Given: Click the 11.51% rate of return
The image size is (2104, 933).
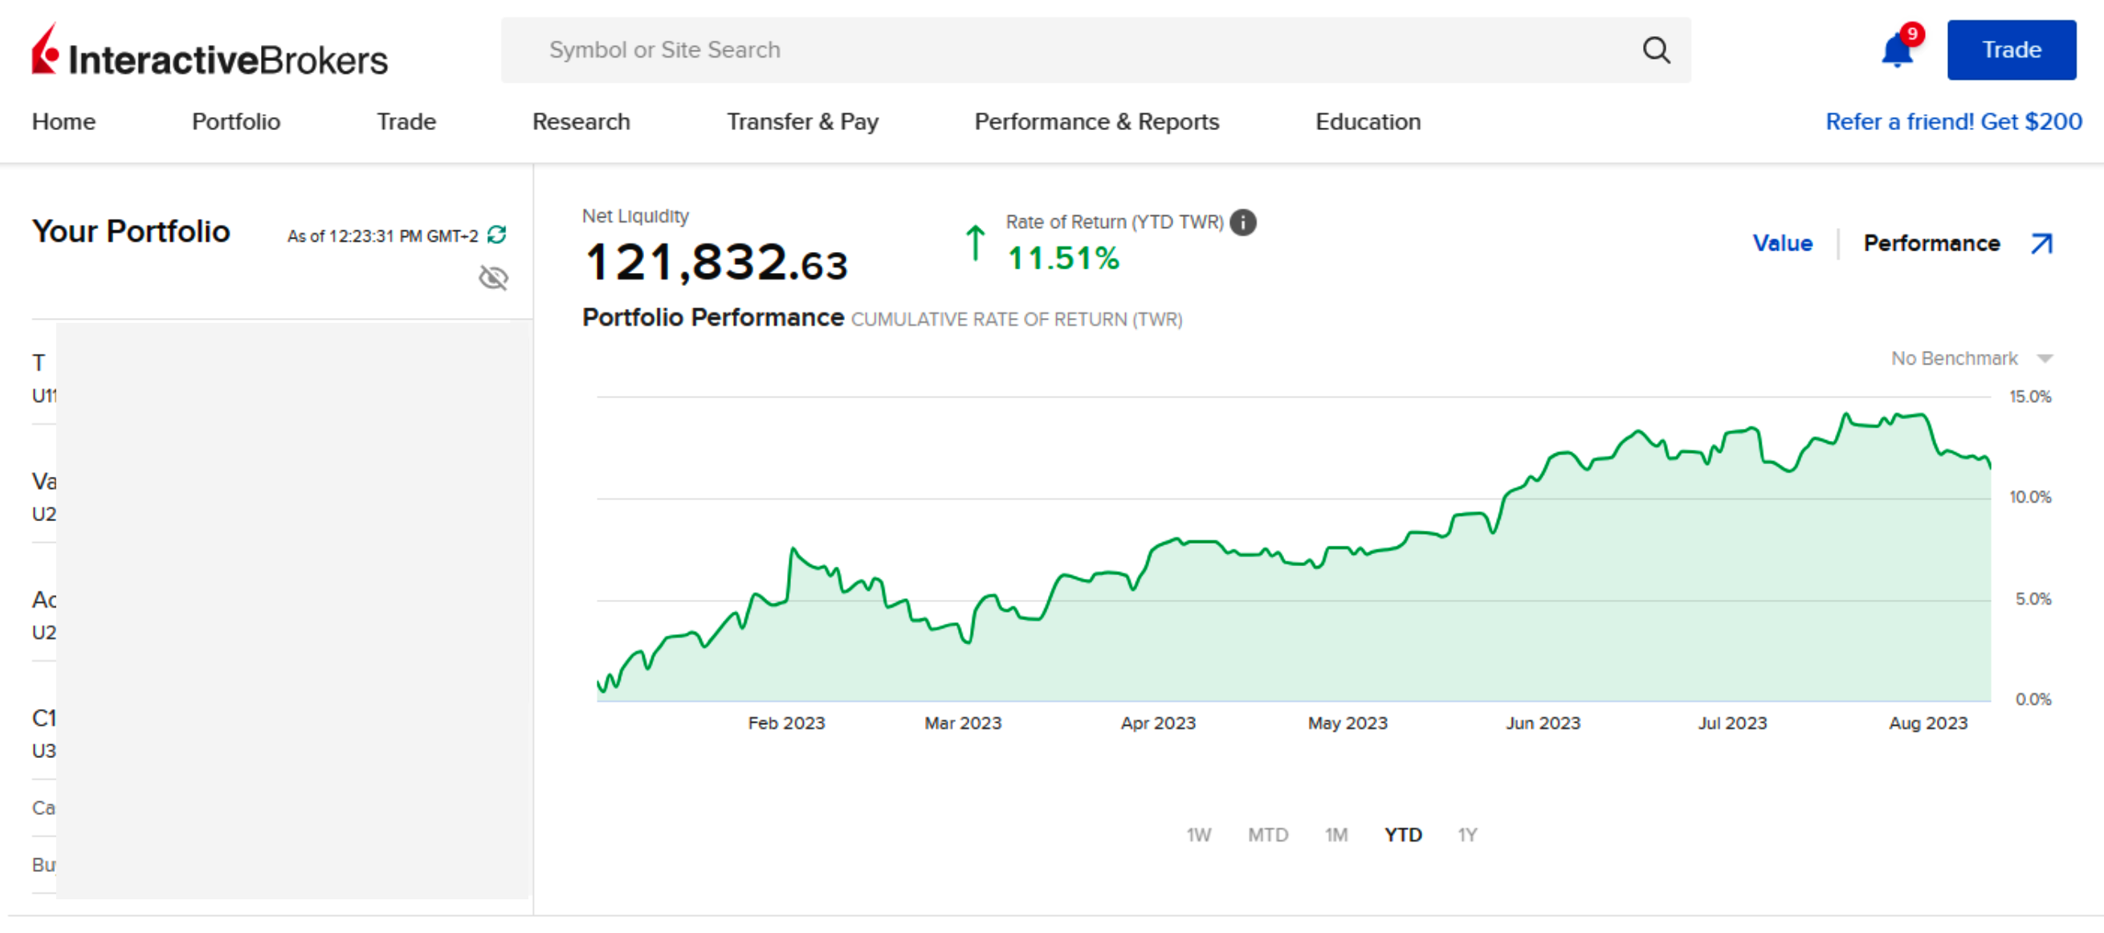Looking at the screenshot, I should point(1063,259).
